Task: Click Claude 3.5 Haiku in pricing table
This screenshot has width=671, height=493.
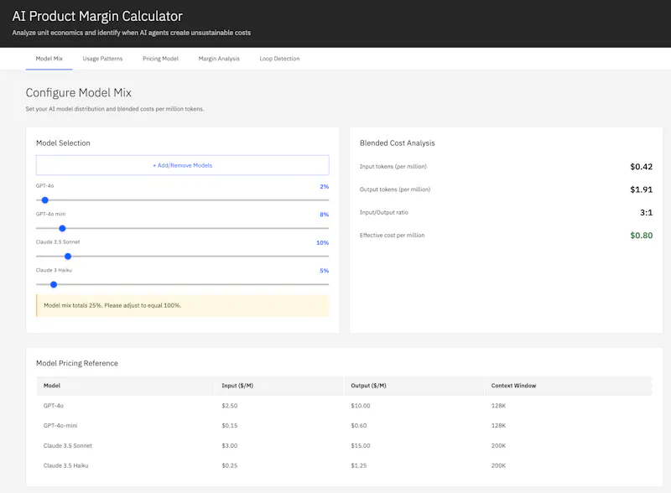Action: click(x=65, y=465)
